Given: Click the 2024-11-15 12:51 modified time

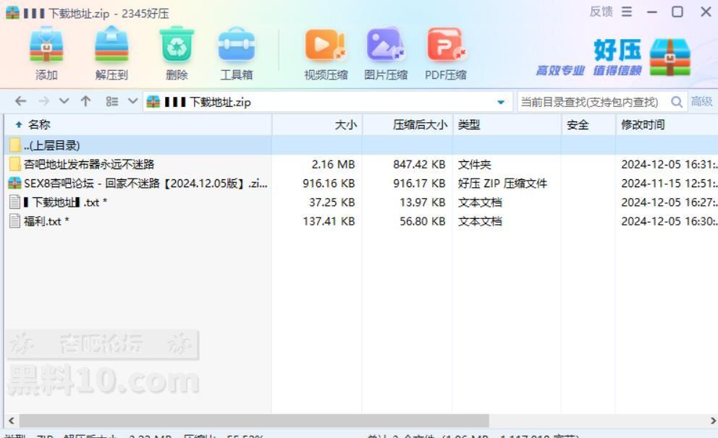Looking at the screenshot, I should 669,184.
